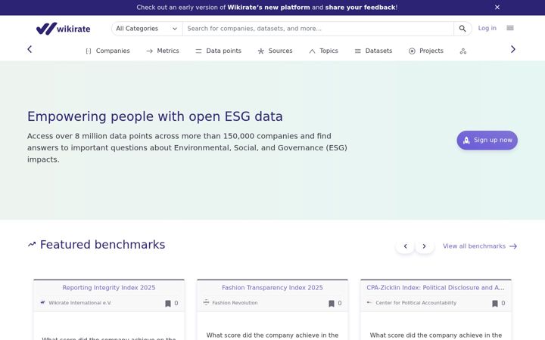
Task: Open View all benchmarks link
Action: 480,246
